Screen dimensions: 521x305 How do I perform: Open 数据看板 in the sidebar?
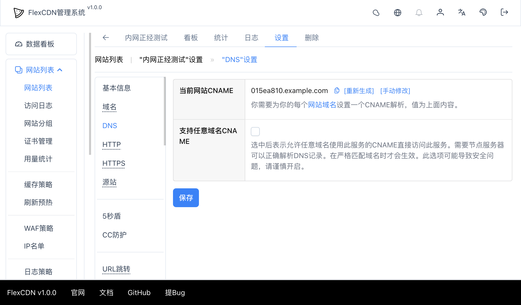tap(39, 44)
